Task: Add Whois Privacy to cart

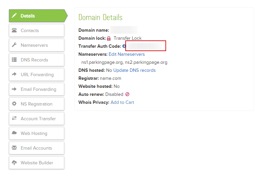Action: pyautogui.click(x=122, y=102)
